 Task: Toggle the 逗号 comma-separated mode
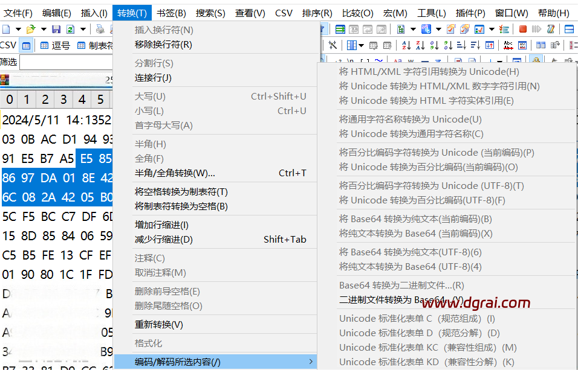[55, 45]
